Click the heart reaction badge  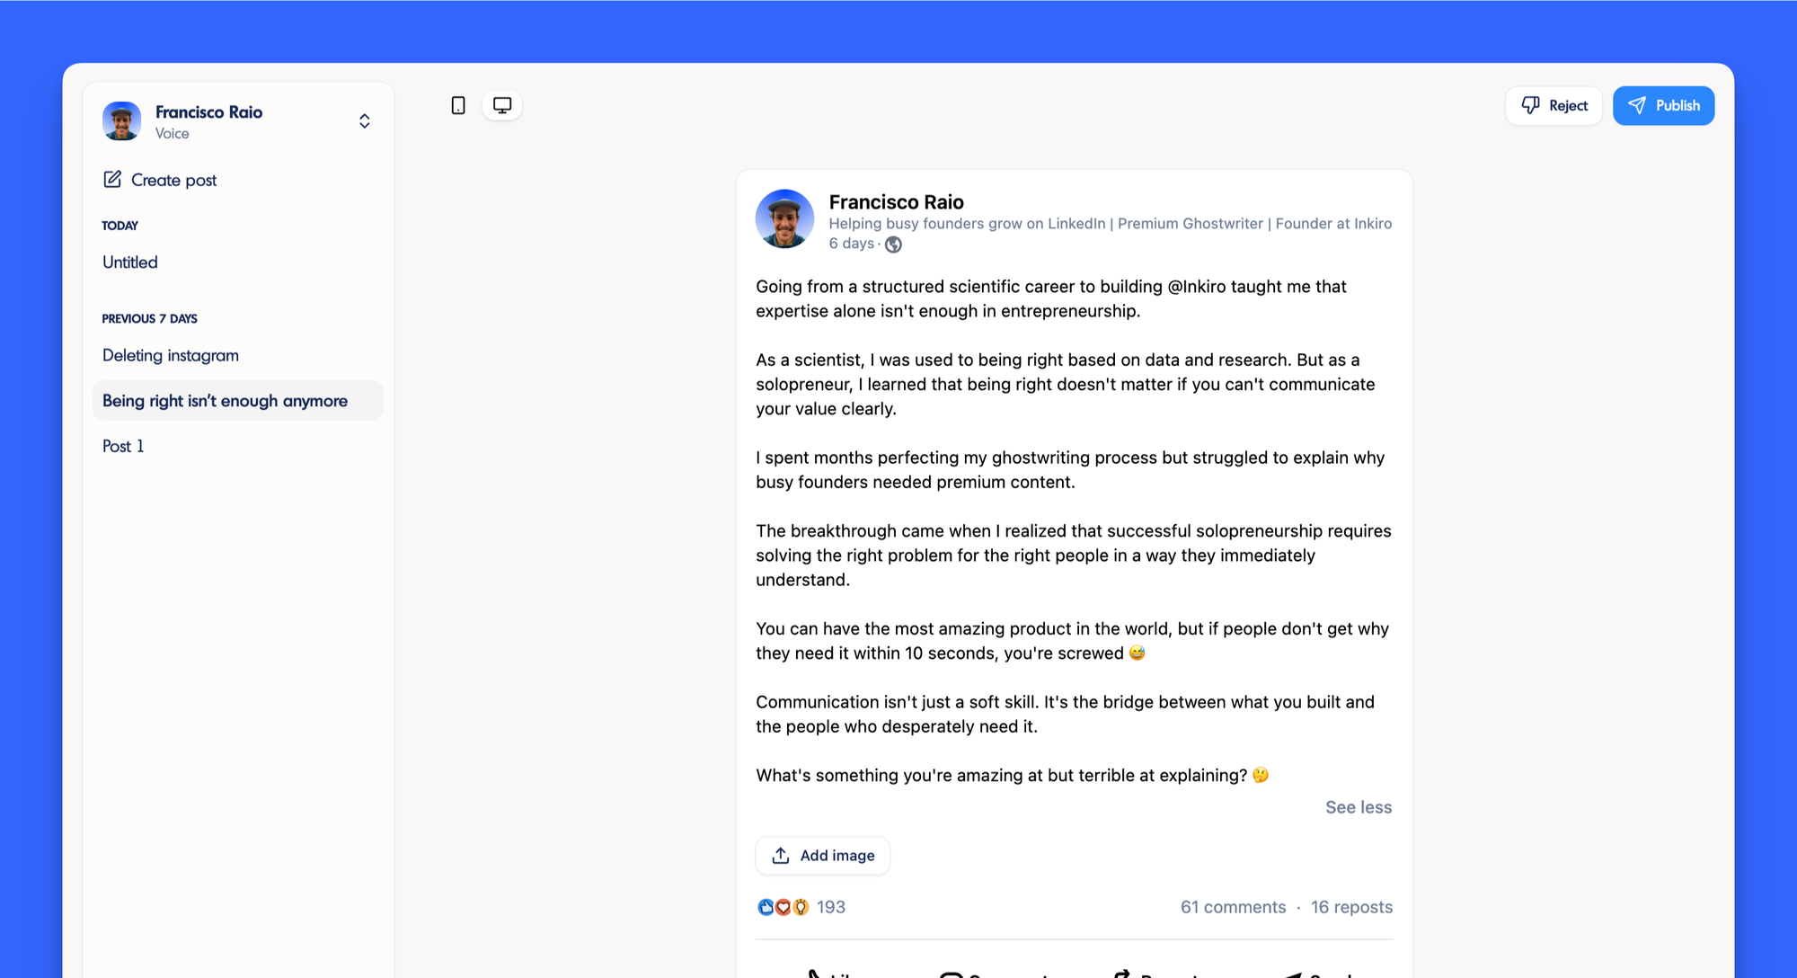(782, 907)
